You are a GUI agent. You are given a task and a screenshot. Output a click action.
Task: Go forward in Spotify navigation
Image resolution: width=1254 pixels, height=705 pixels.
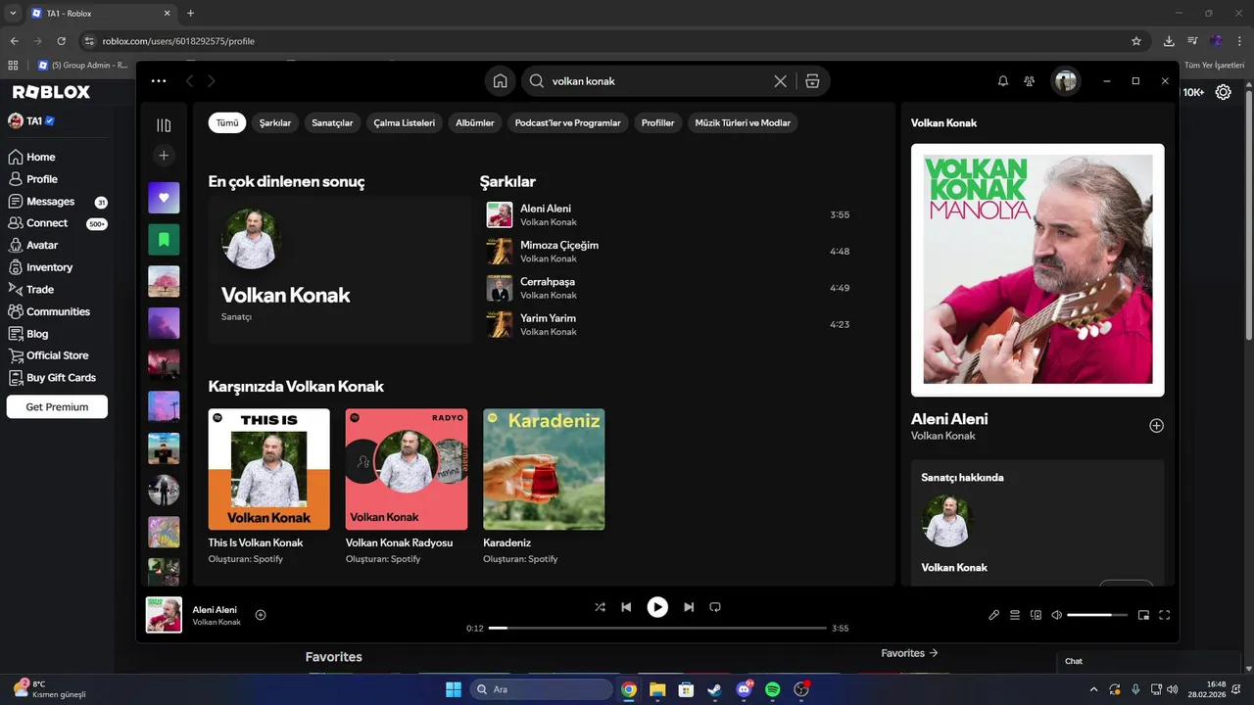[211, 81]
